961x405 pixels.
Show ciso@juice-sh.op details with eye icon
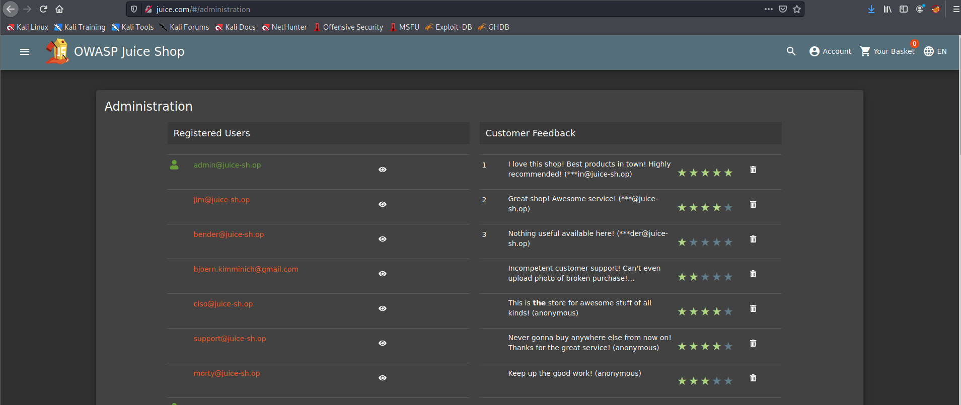(x=383, y=308)
